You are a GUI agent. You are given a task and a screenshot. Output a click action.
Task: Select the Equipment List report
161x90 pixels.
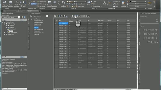(38, 24)
